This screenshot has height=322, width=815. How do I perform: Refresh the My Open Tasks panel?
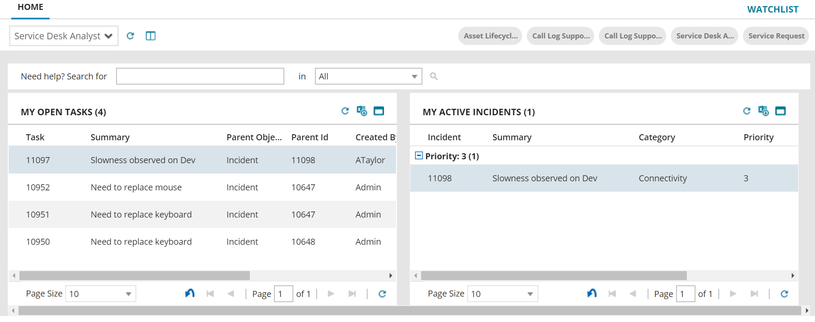[345, 111]
